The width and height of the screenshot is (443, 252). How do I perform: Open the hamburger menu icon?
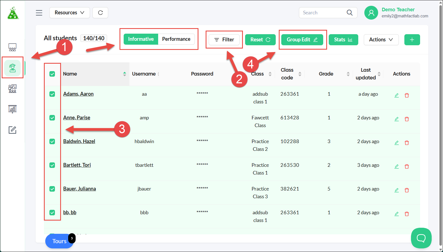click(39, 13)
